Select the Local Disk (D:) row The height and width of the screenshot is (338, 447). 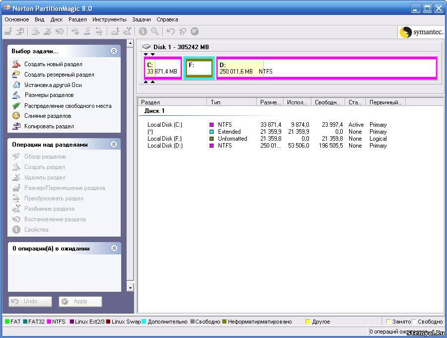coord(267,146)
